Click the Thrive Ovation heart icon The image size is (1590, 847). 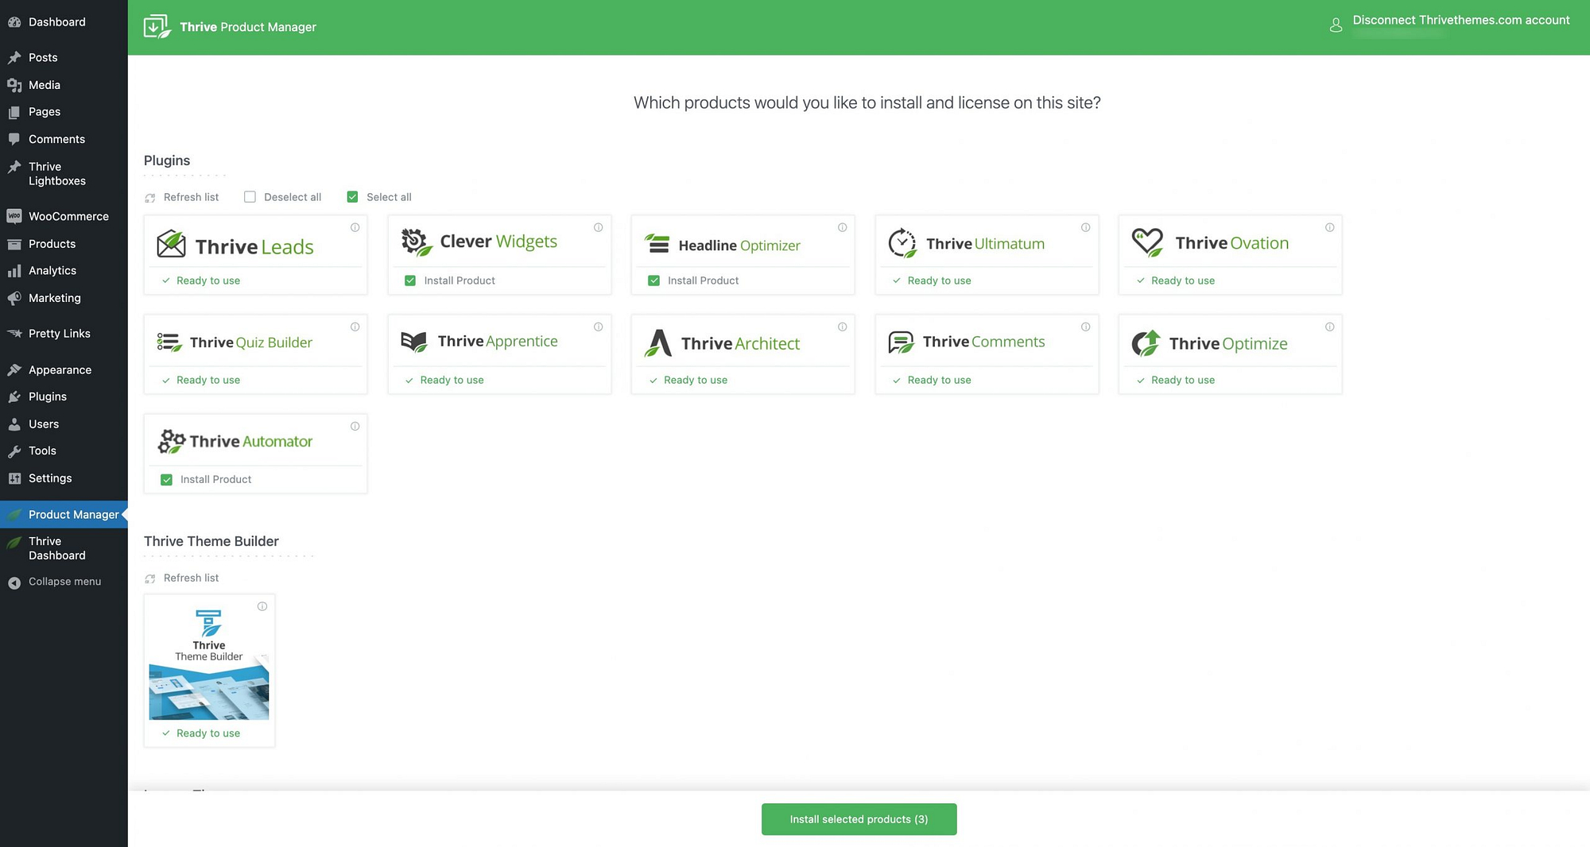(x=1147, y=242)
